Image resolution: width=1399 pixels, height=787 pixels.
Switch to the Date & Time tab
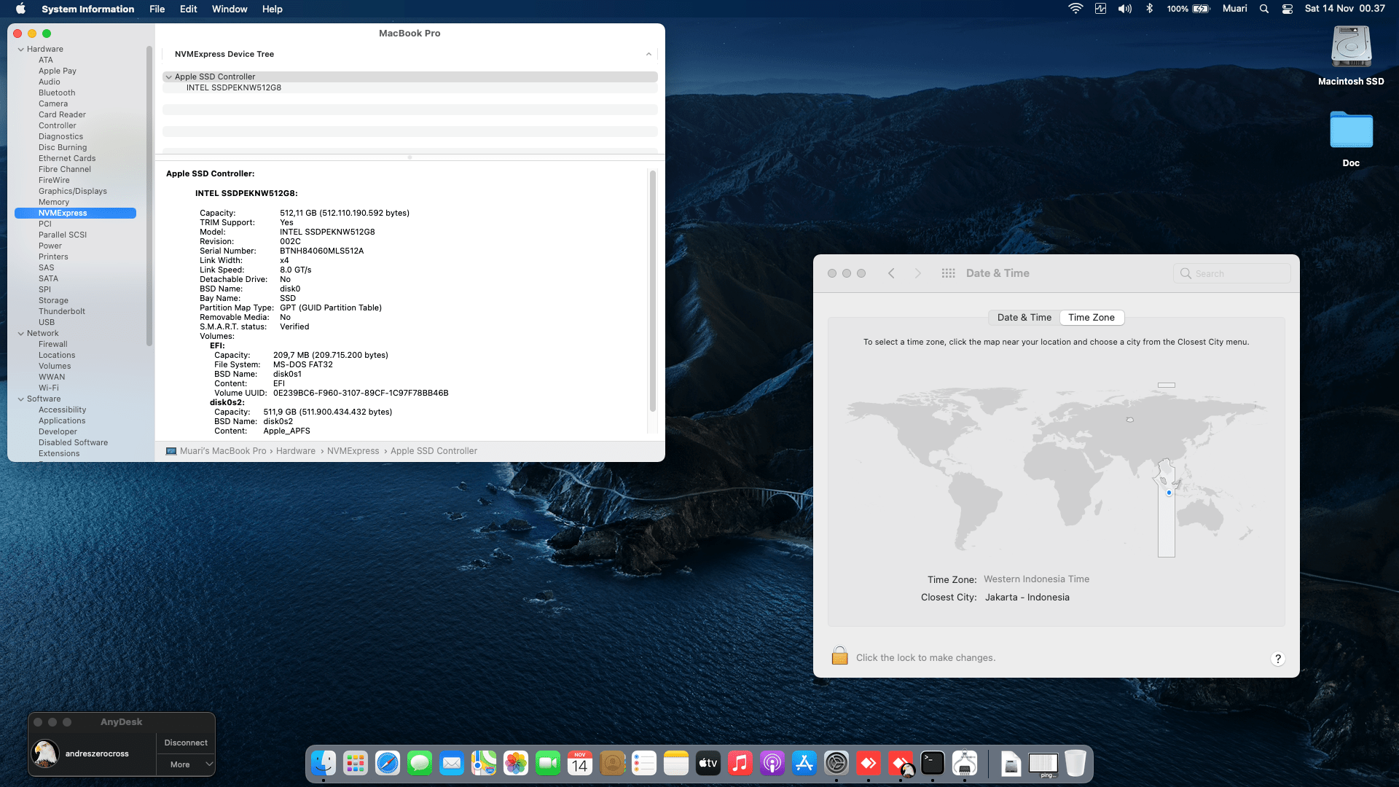pos(1024,318)
